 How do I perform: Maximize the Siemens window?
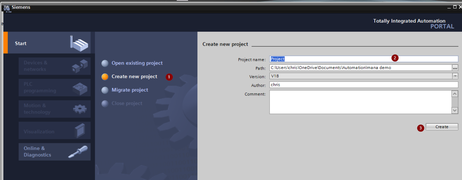point(455,7)
